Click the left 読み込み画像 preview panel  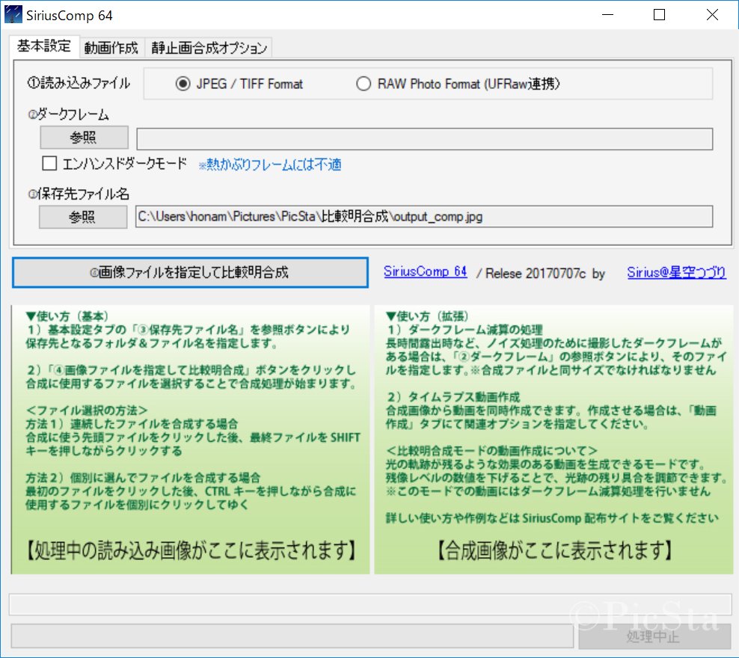click(x=191, y=440)
